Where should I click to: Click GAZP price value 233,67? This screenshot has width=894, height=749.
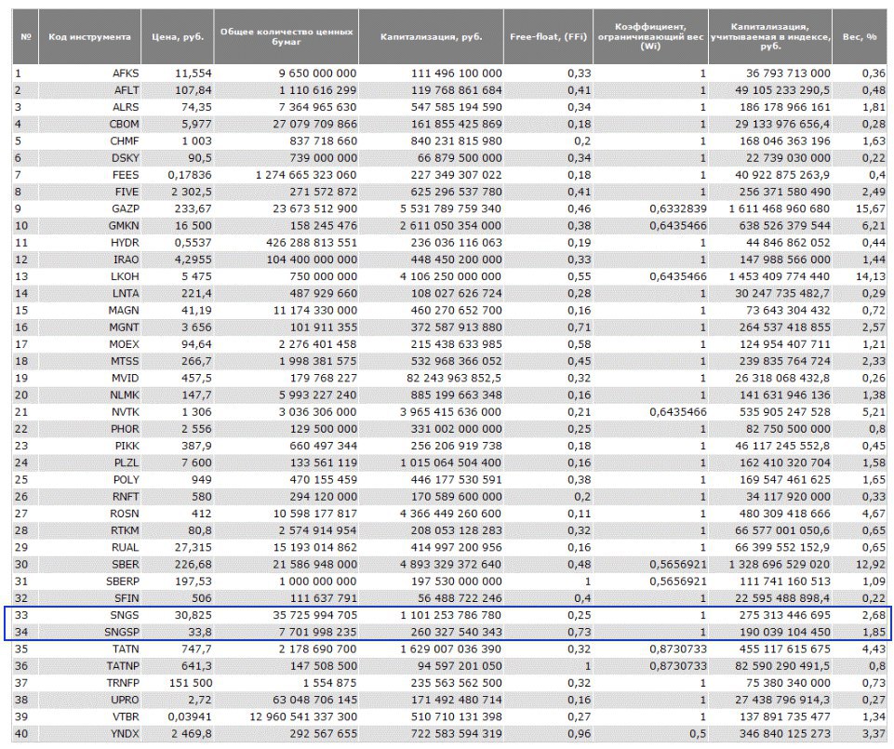coord(193,208)
